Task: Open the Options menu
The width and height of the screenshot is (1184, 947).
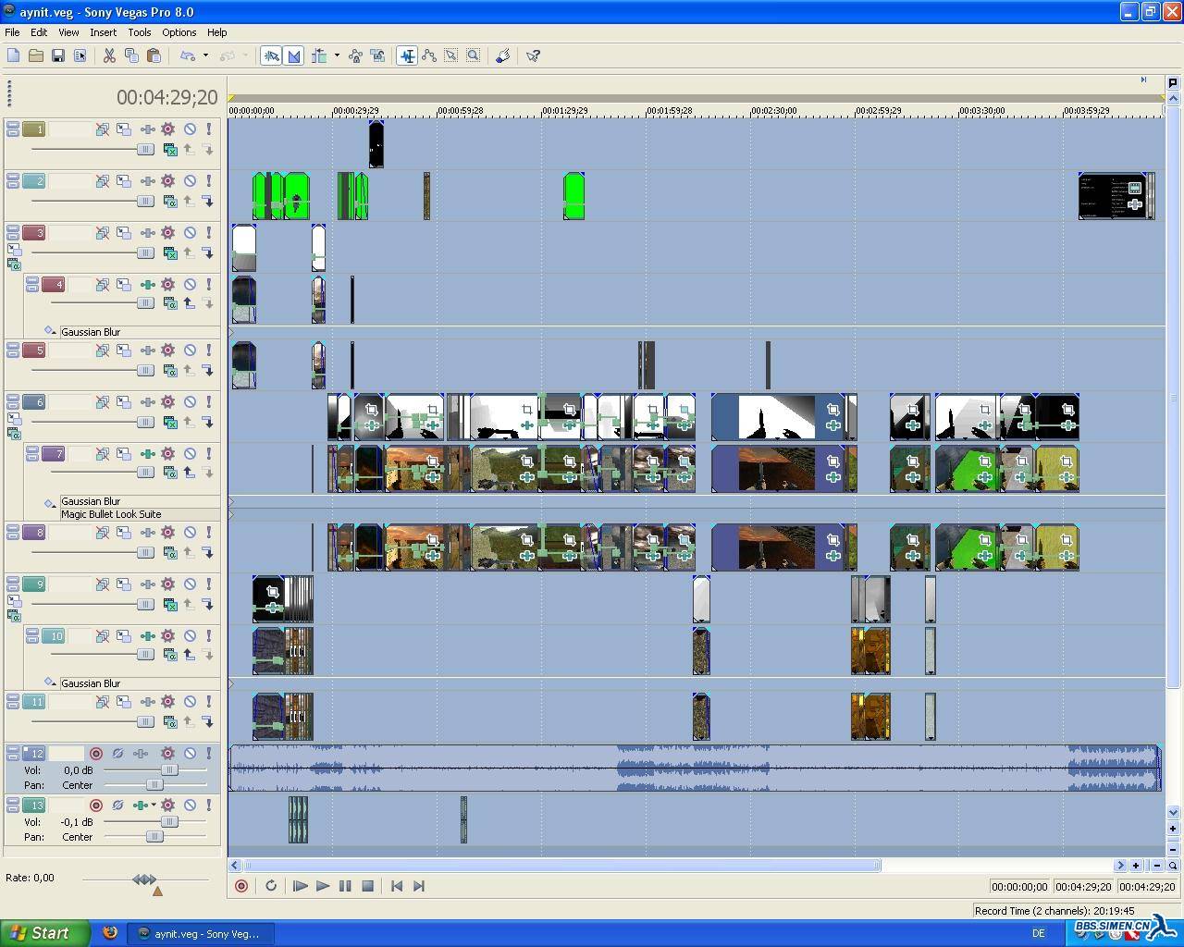Action: point(179,32)
